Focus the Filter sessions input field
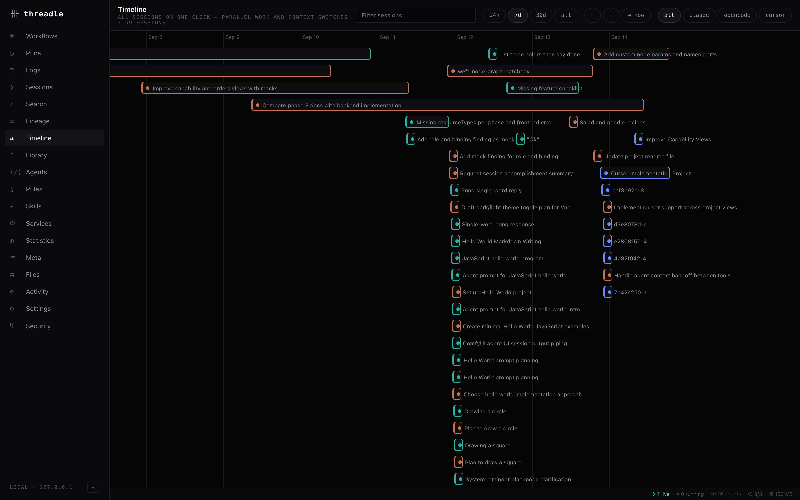Viewport: 800px width, 500px height. [416, 15]
